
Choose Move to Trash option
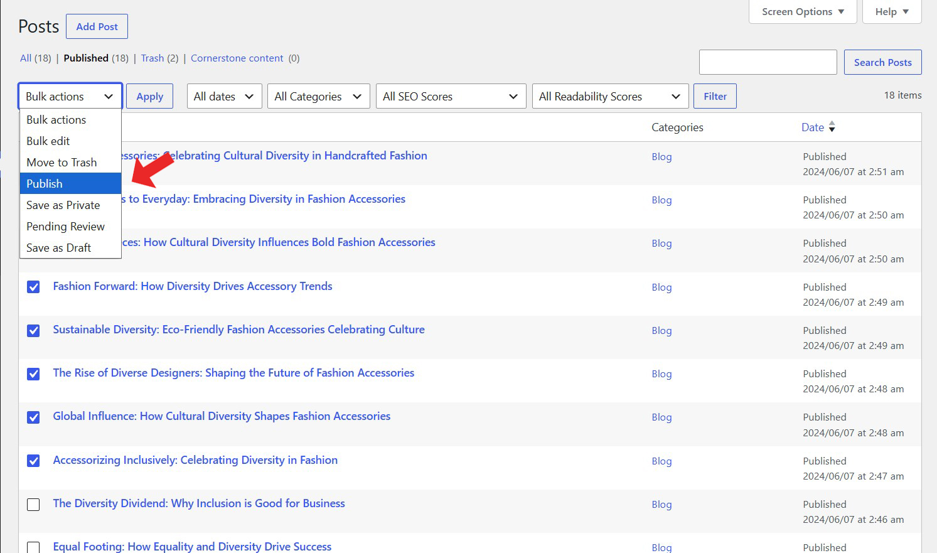coord(70,162)
